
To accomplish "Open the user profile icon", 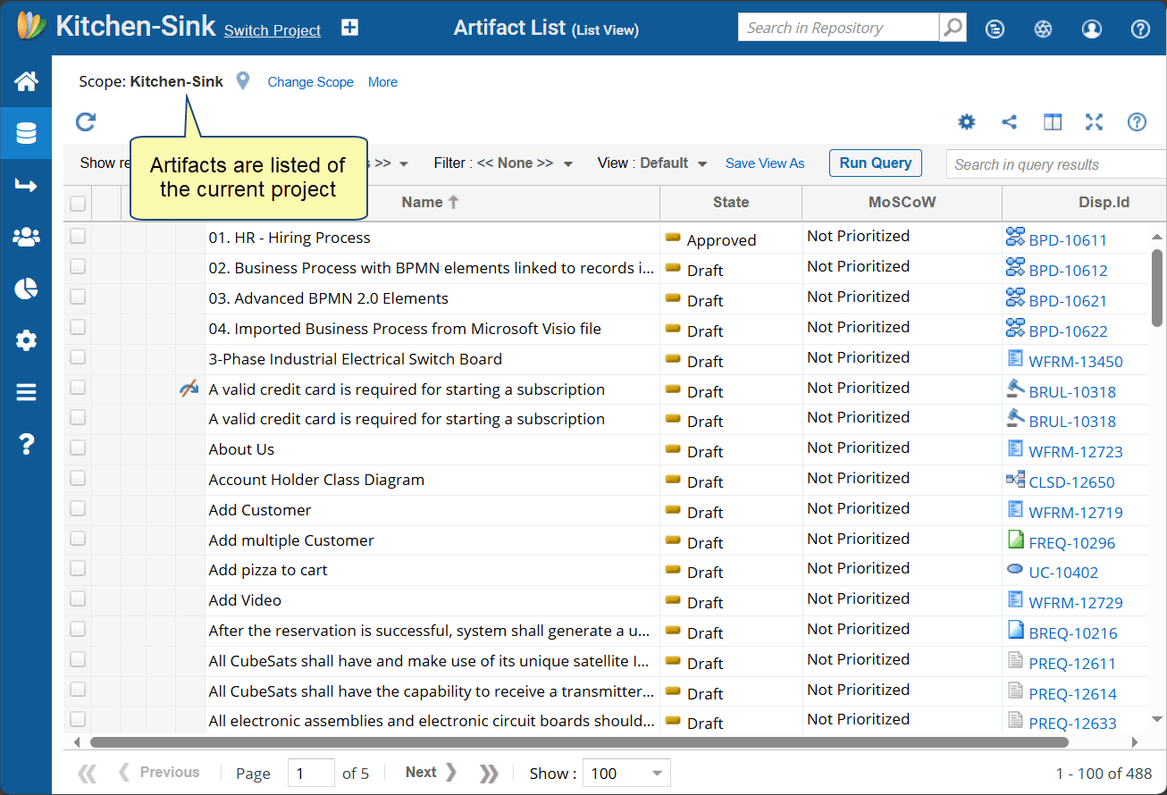I will [1091, 29].
